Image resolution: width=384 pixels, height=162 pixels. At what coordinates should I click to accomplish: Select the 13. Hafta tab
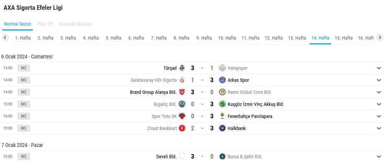[x=296, y=38]
